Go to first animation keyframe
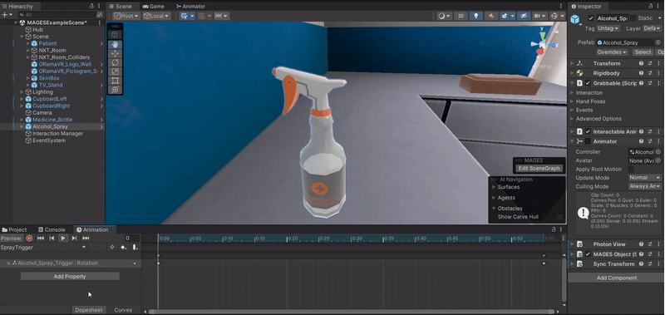The image size is (665, 315). point(41,239)
